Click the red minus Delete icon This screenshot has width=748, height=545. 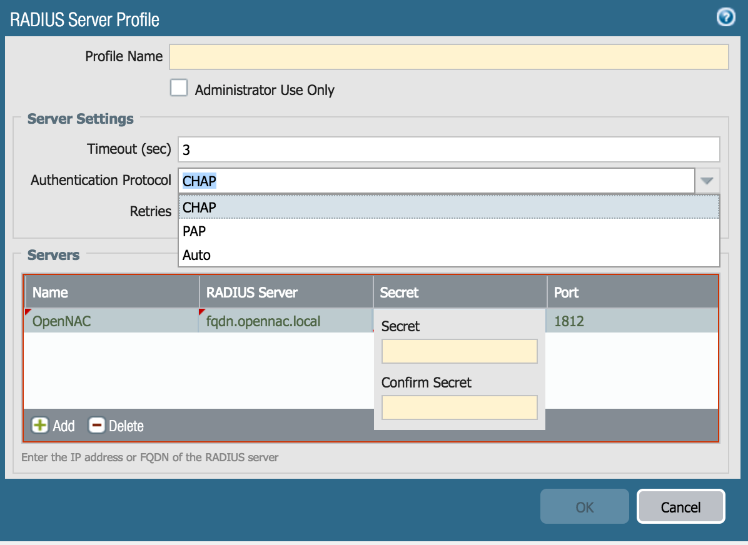click(x=97, y=426)
